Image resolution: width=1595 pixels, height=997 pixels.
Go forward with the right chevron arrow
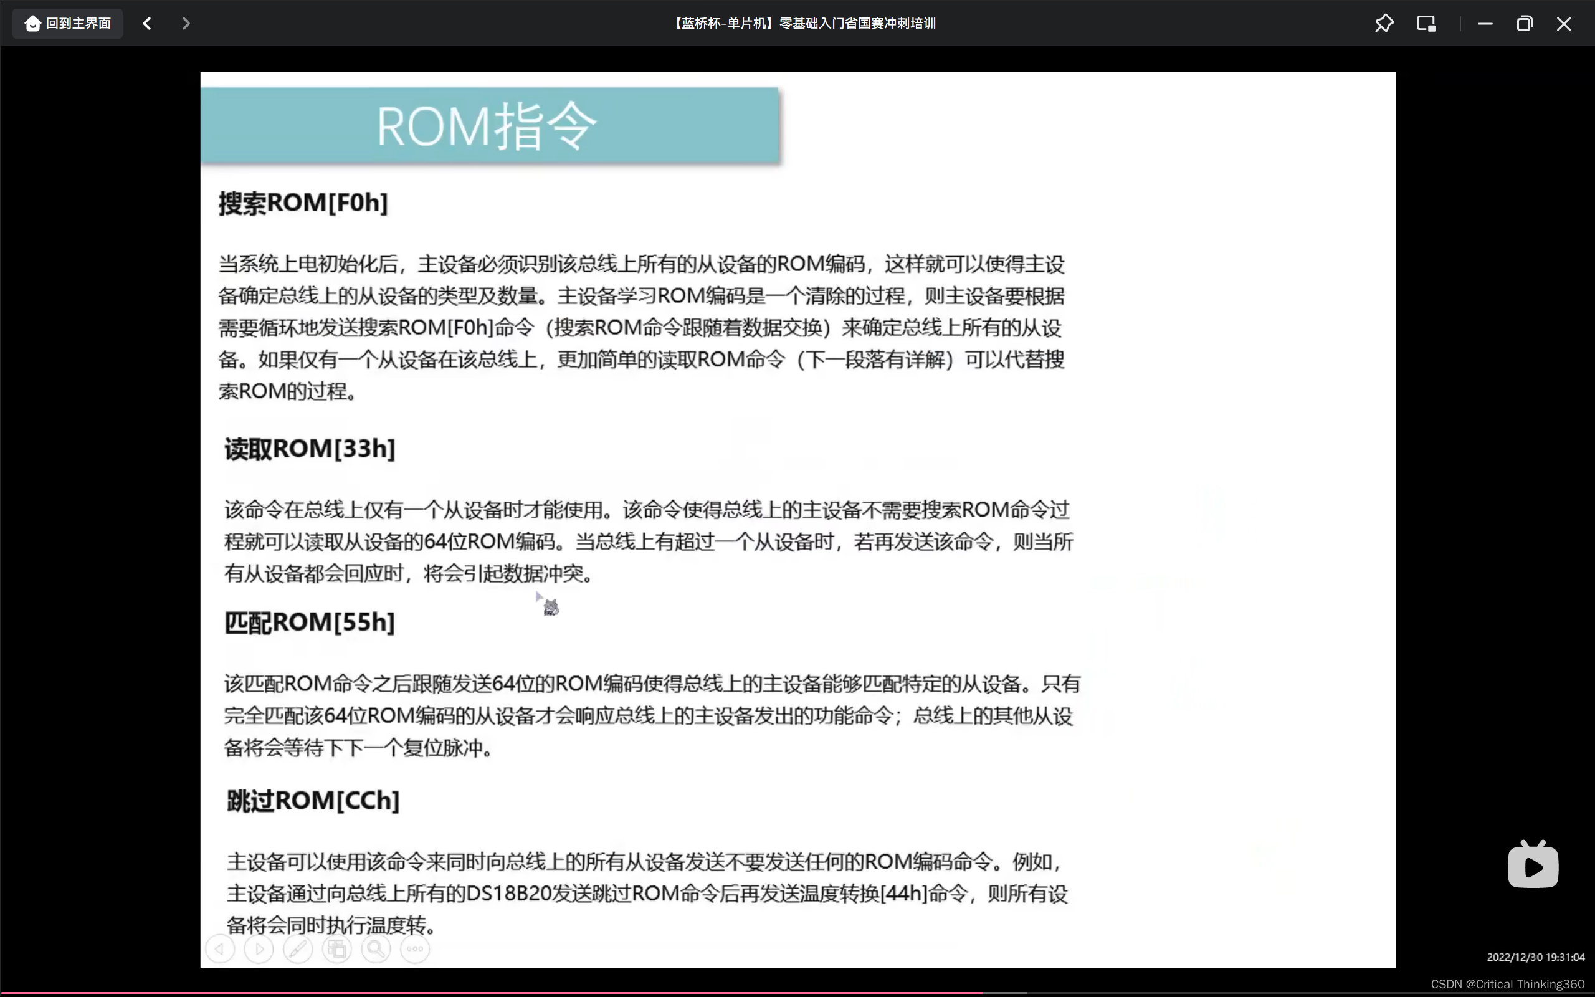pos(186,24)
